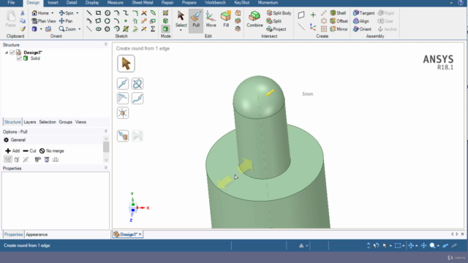Viewport: 468px width, 263px height.
Task: Close the Design1 document tab
Action: (140, 234)
